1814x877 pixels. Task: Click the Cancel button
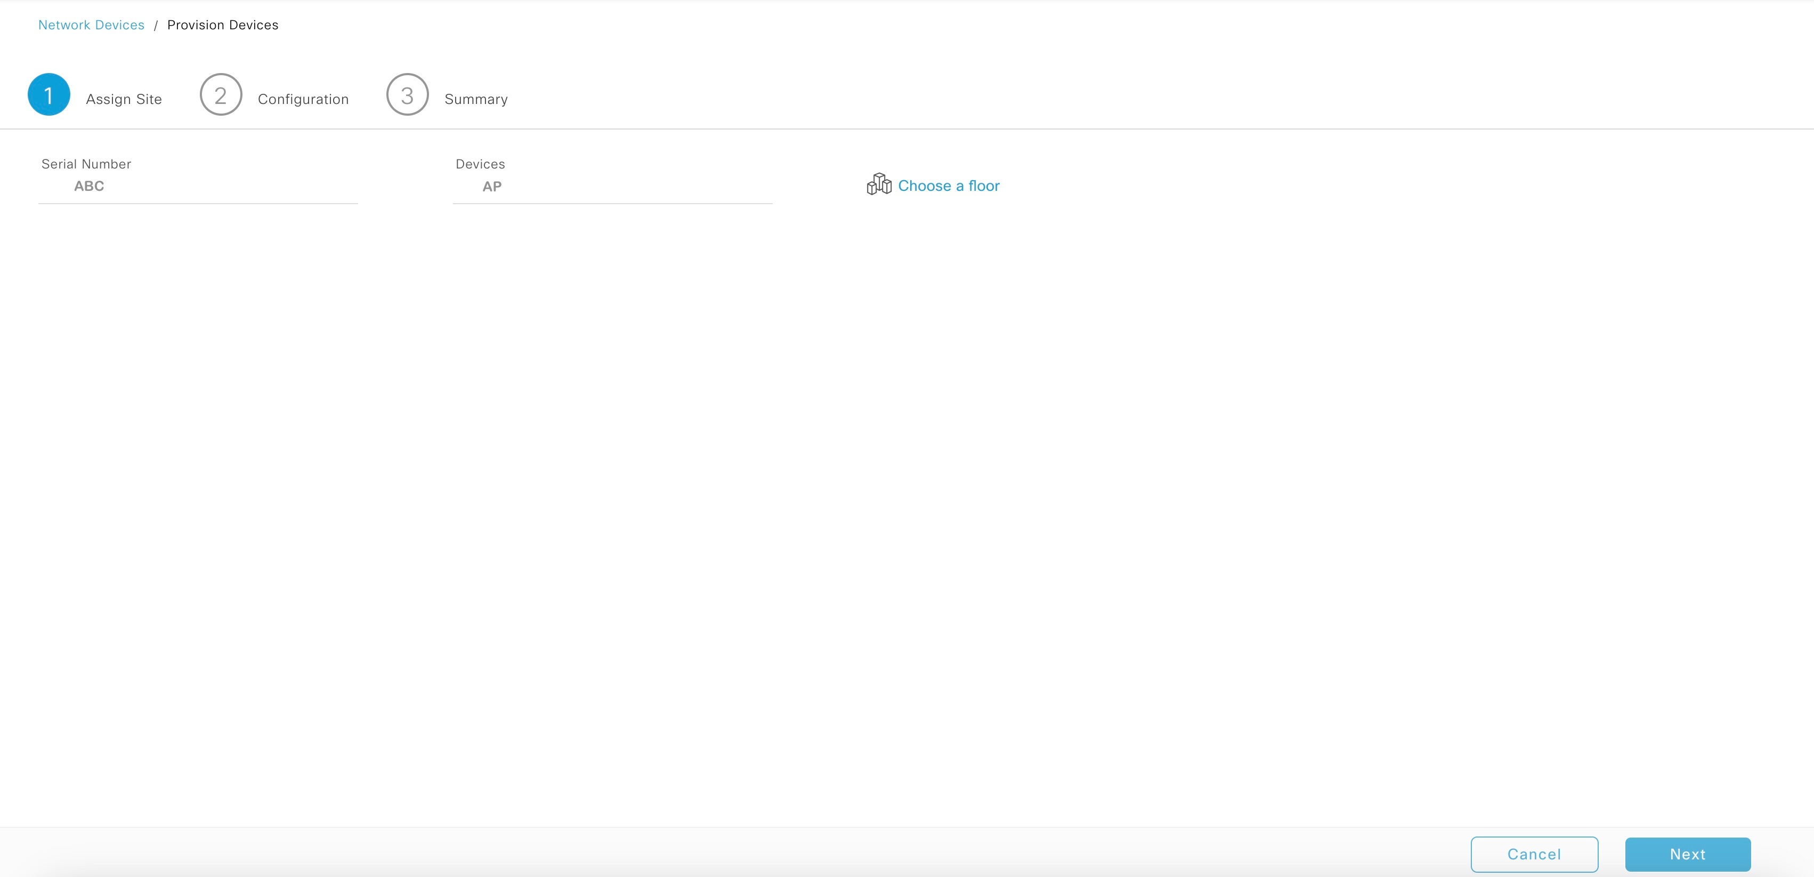click(x=1534, y=854)
